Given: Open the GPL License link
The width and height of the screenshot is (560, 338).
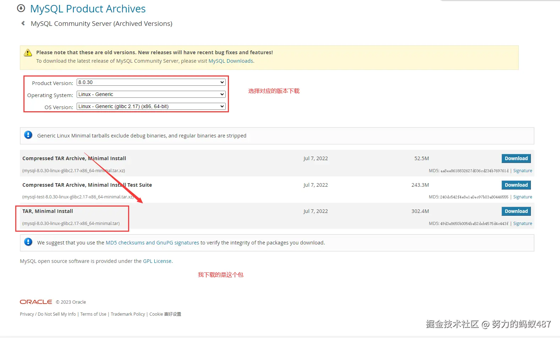Looking at the screenshot, I should point(157,261).
